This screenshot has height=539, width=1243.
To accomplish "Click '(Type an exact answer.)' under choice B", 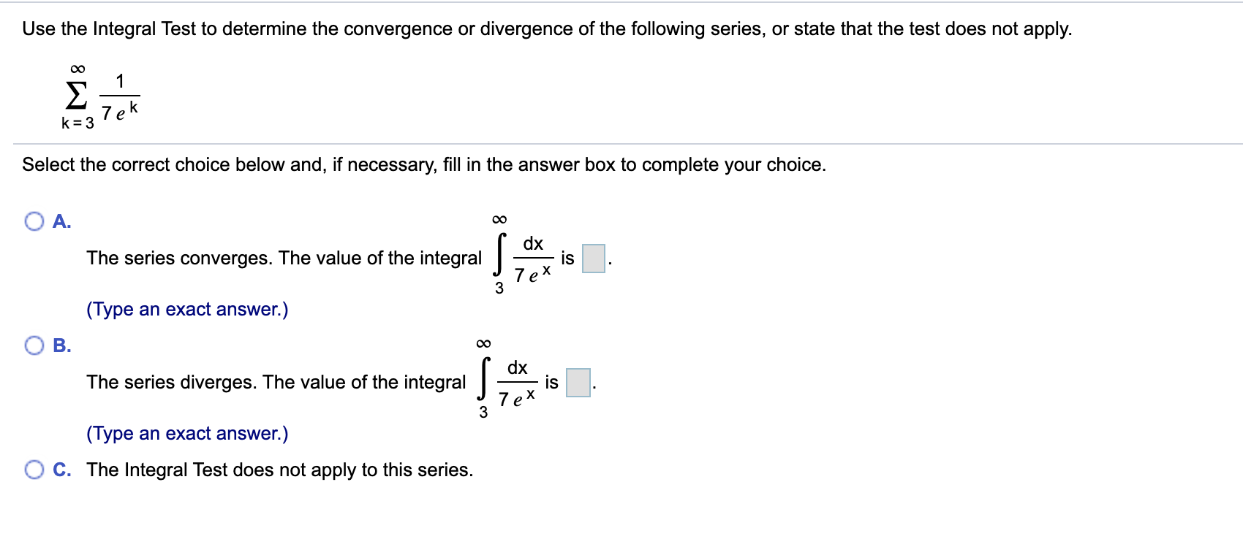I will tap(187, 433).
